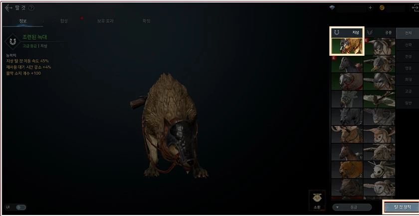Select the armored horse with red reins
Viewport: 419px width, 216px height.
pyautogui.click(x=347, y=81)
